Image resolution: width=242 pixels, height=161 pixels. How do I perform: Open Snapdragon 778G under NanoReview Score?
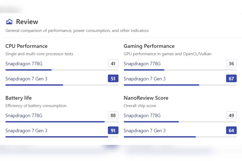142,115
